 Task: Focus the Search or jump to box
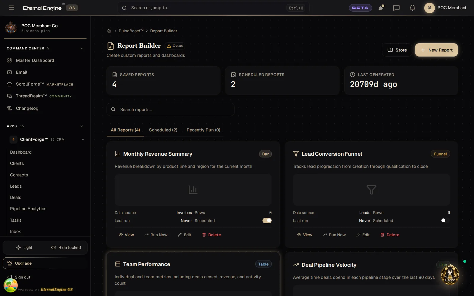[213, 8]
